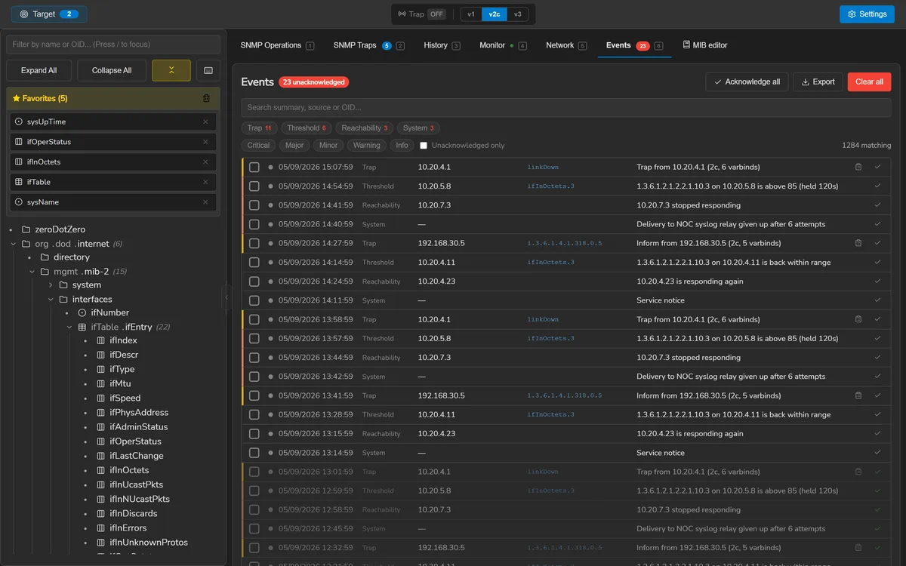Acknowledge the 13:14:59 Service notice event

(x=877, y=453)
